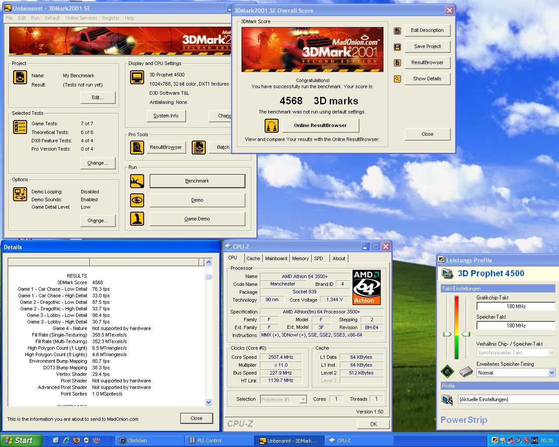Open the File menu in 3DMark2001
Image resolution: width=559 pixels, height=447 pixels.
[x=9, y=18]
